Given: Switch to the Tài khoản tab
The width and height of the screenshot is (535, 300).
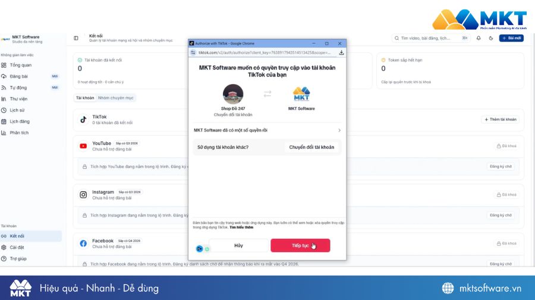Looking at the screenshot, I should tap(85, 98).
